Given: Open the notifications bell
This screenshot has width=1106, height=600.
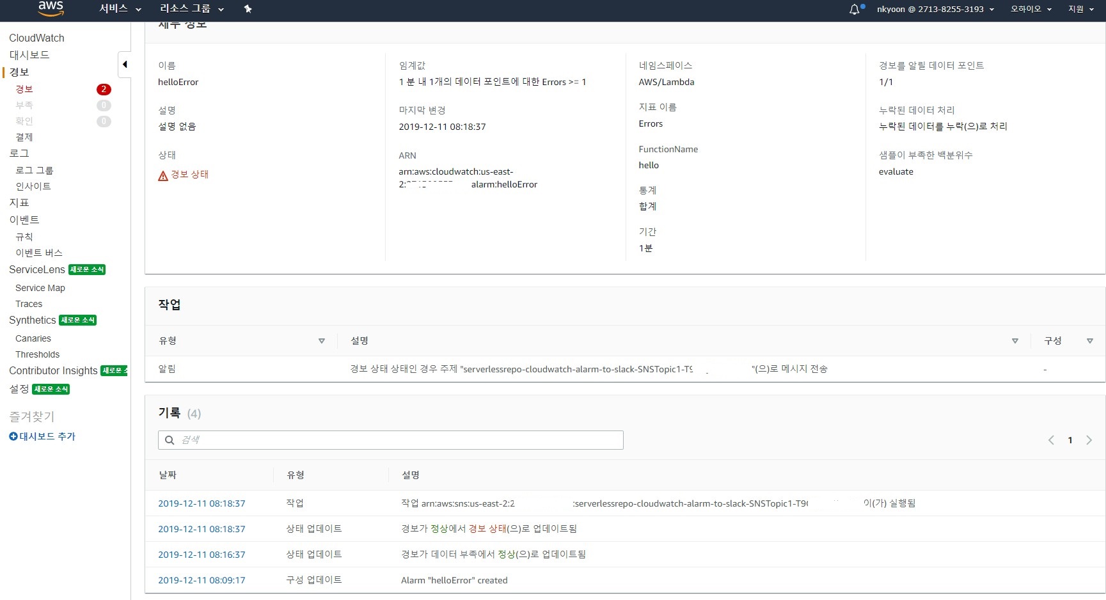Looking at the screenshot, I should 855,9.
